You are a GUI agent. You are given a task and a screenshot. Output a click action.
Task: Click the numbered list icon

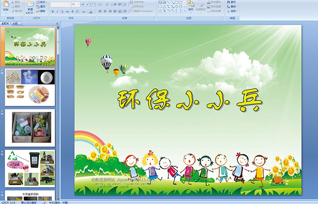tap(107, 5)
